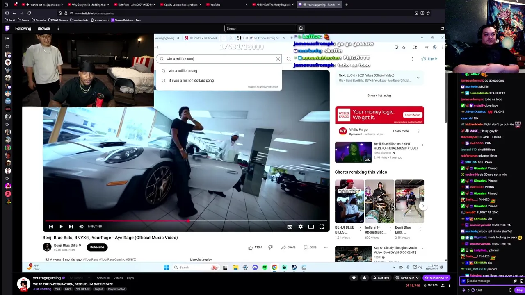Viewport: 525px width, 295px height.
Task: Open options for IM RIGHT HERE video
Action: pos(422,144)
